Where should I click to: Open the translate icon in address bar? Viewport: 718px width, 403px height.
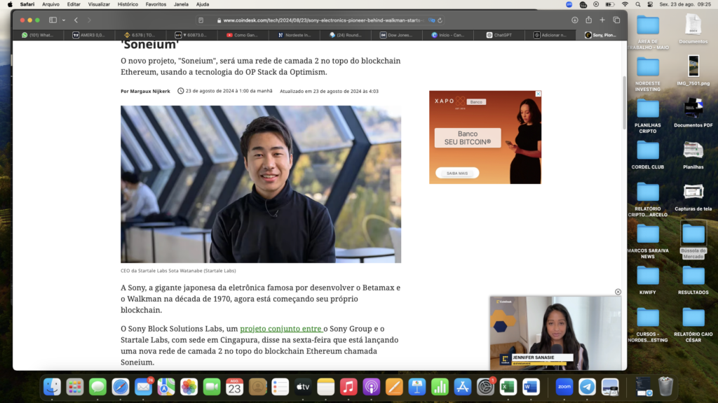tap(431, 20)
